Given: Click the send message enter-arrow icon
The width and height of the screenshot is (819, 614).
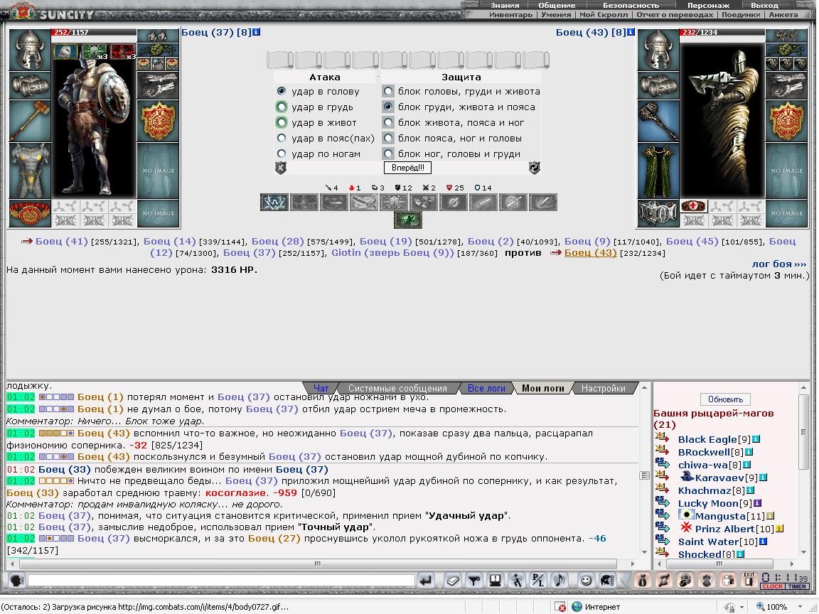Looking at the screenshot, I should click(x=427, y=580).
